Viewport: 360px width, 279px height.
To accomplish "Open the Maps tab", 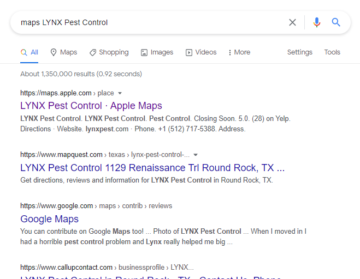I will [64, 52].
